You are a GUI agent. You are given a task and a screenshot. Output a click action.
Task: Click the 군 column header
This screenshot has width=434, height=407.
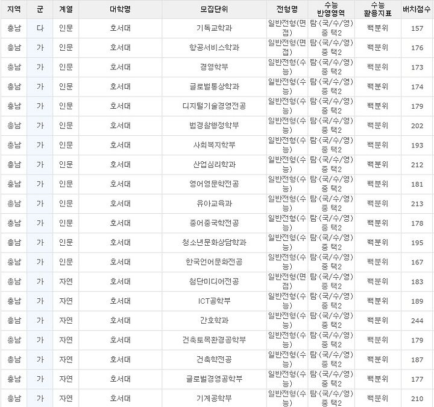[x=40, y=9]
